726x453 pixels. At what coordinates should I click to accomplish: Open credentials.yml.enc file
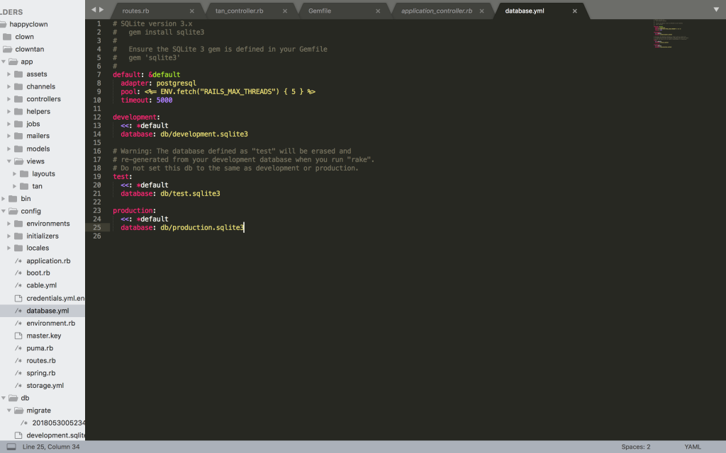[x=55, y=298]
